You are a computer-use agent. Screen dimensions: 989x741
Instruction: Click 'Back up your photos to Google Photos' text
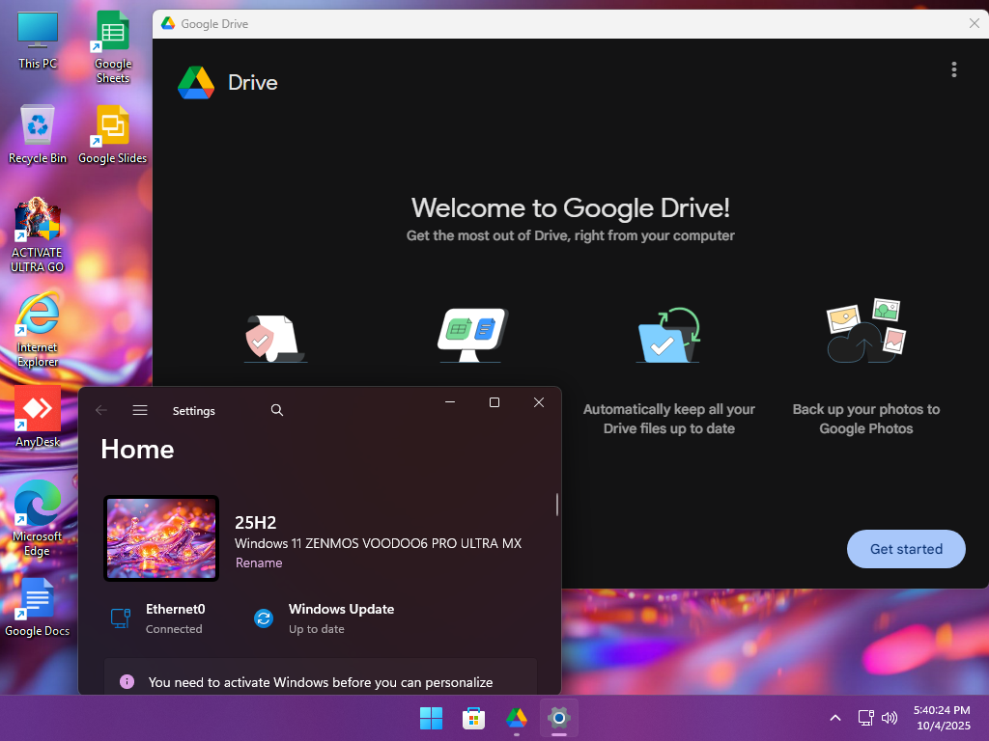(x=866, y=419)
